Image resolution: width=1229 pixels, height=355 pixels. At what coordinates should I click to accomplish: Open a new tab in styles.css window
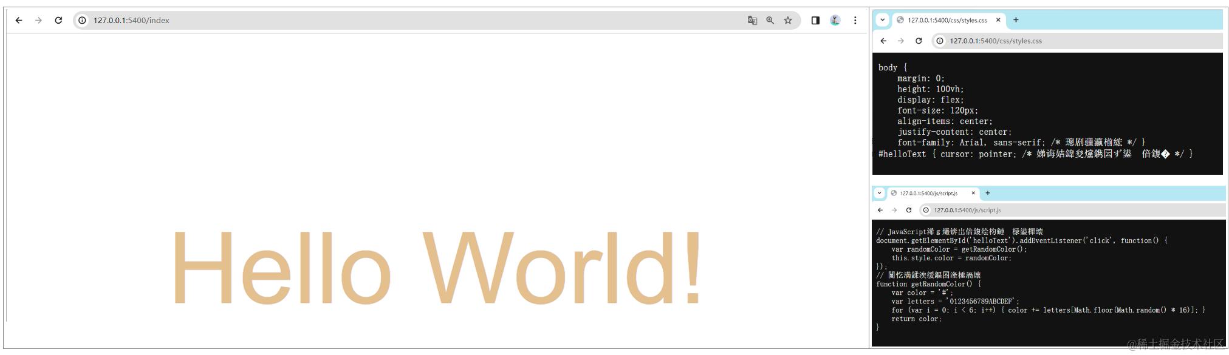coord(1016,20)
